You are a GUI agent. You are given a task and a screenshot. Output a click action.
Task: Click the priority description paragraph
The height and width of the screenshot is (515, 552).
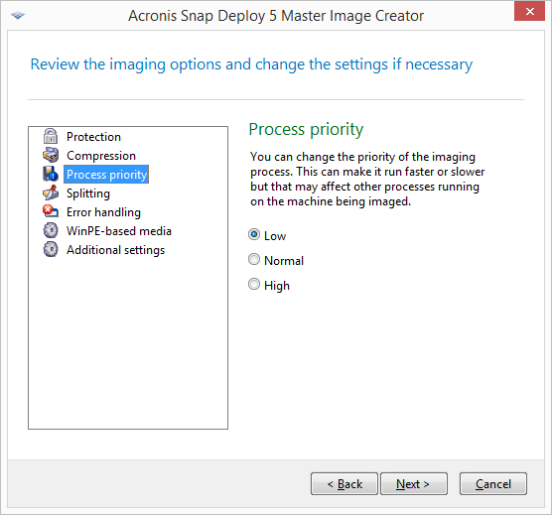click(367, 179)
